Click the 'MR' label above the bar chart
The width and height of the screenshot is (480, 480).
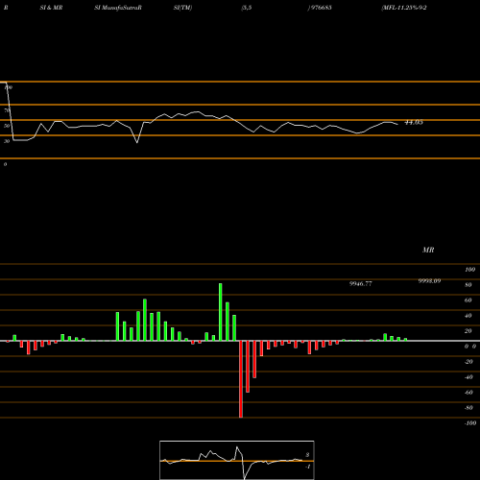[x=428, y=250]
